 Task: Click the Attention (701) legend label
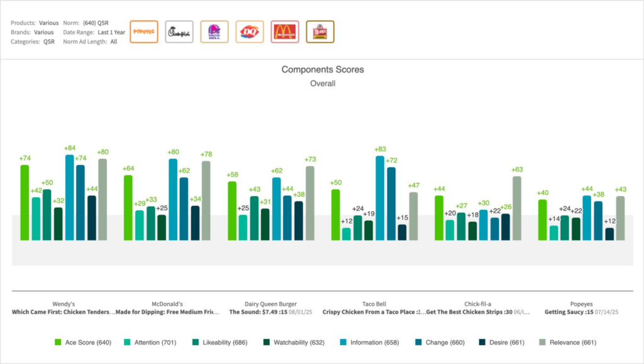click(x=155, y=342)
